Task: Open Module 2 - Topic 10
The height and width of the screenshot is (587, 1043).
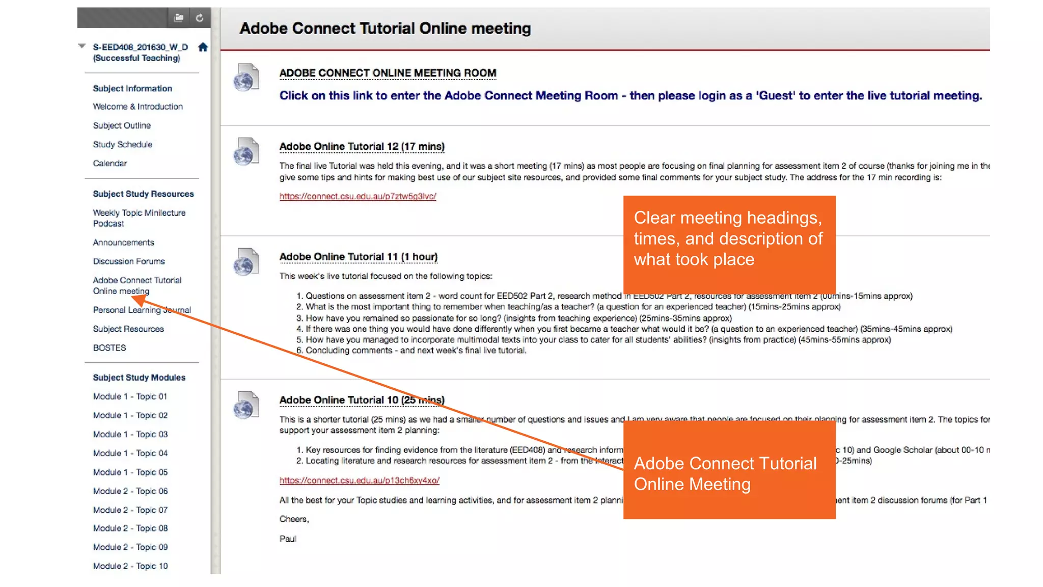Action: 130,566
